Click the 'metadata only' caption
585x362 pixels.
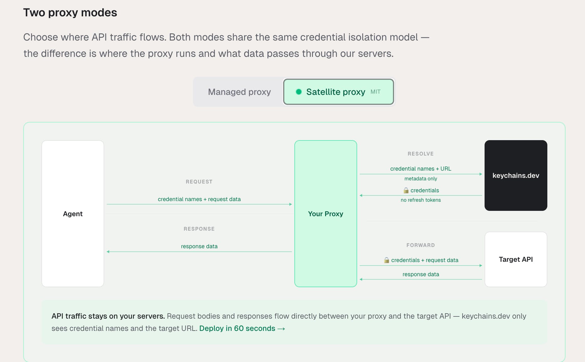pyautogui.click(x=421, y=179)
